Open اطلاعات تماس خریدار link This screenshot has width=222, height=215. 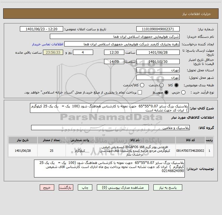click(48, 44)
